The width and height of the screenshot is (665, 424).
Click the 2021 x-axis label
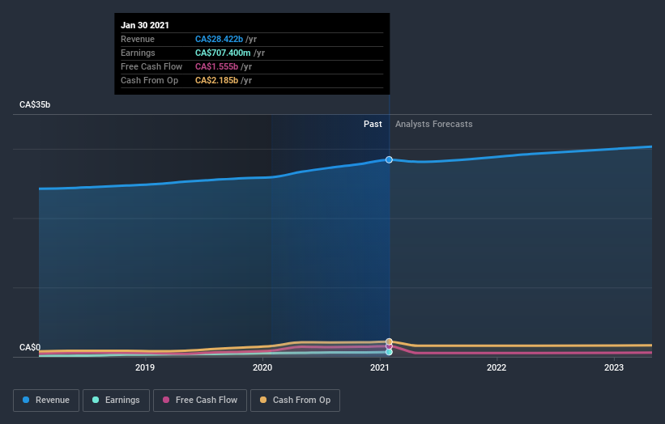[x=380, y=367]
